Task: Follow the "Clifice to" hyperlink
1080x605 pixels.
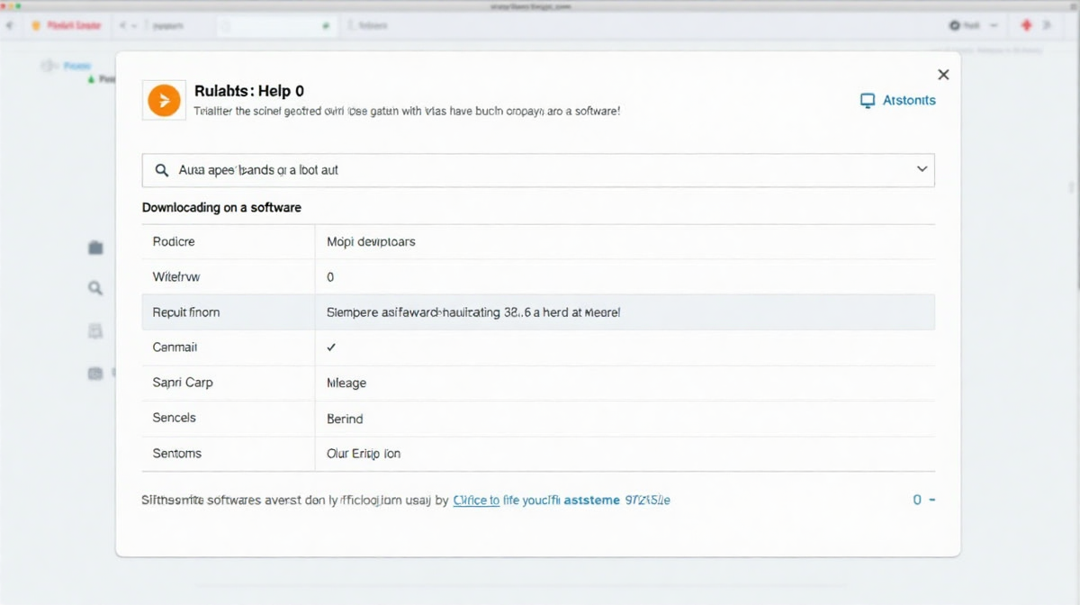Action: tap(476, 500)
